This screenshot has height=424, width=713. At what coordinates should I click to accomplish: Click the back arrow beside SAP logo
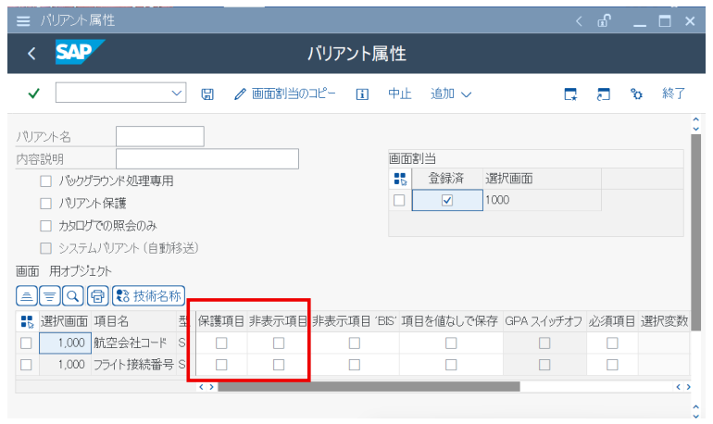pyautogui.click(x=31, y=54)
